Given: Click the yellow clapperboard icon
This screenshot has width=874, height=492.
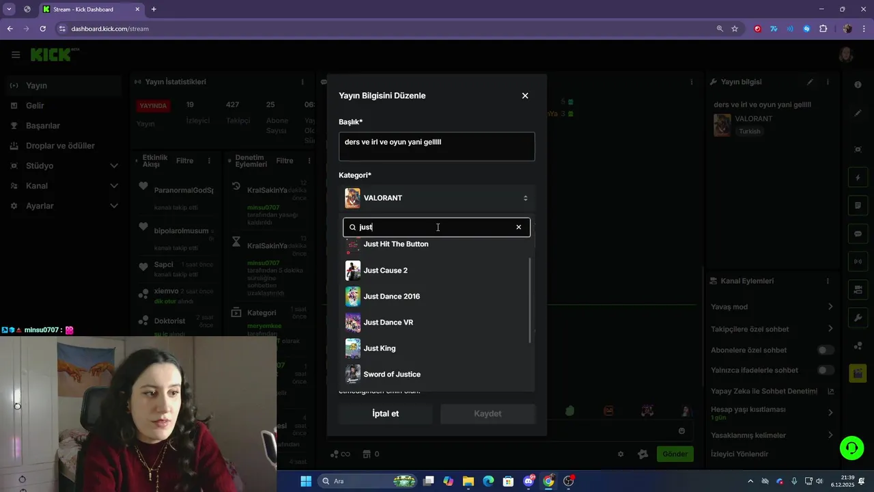Looking at the screenshot, I should [858, 373].
